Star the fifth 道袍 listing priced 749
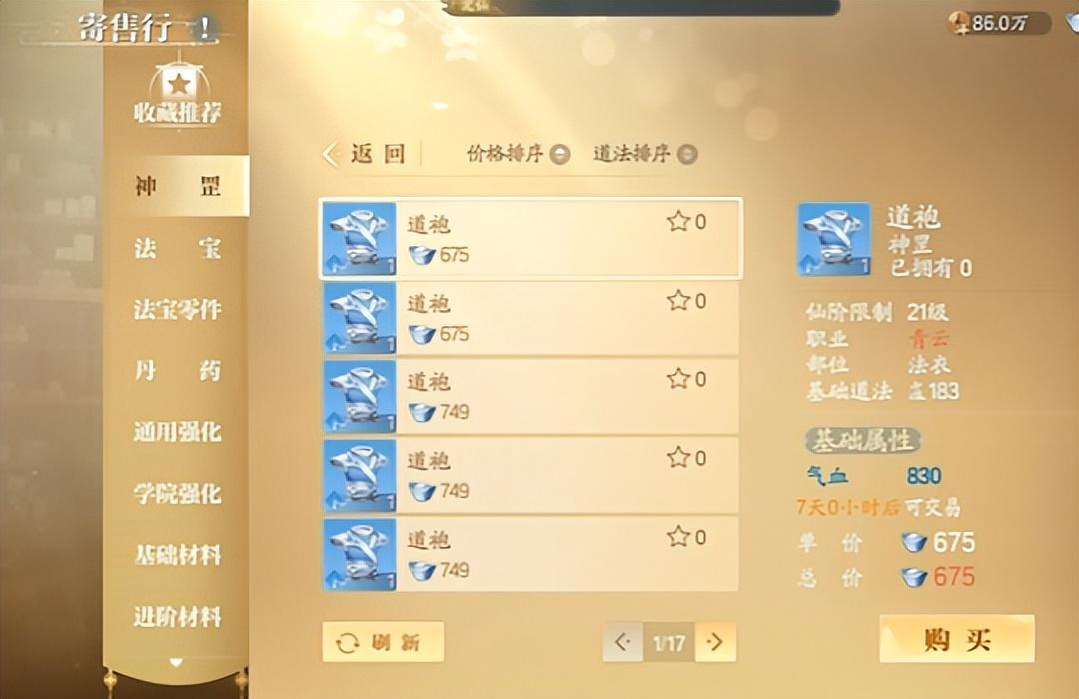The width and height of the screenshot is (1079, 699). pyautogui.click(x=678, y=536)
